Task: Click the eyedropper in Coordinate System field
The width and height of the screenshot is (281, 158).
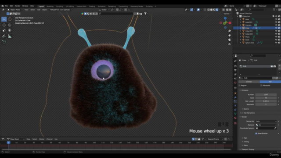Action: (x=275, y=128)
